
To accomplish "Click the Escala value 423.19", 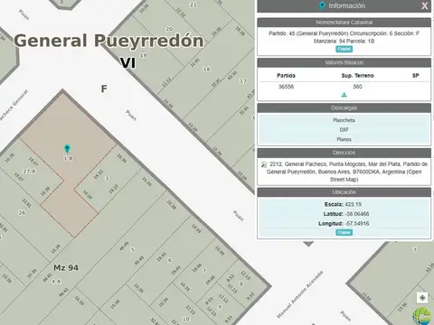I will (x=354, y=204).
